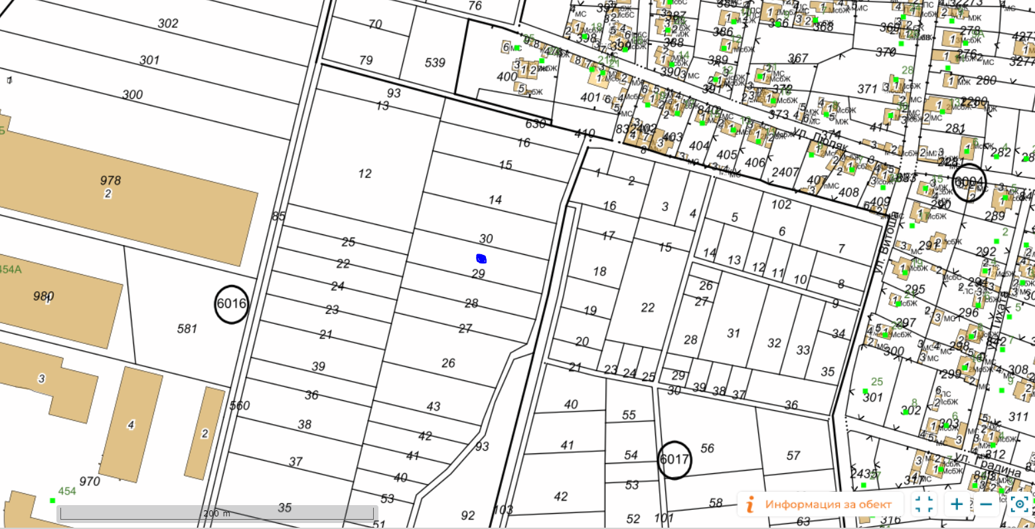Select the blue marker on the map
Viewport: 1035px width, 529px height.
[482, 258]
